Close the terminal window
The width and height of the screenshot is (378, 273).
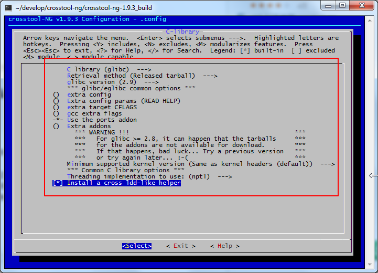[362, 5]
